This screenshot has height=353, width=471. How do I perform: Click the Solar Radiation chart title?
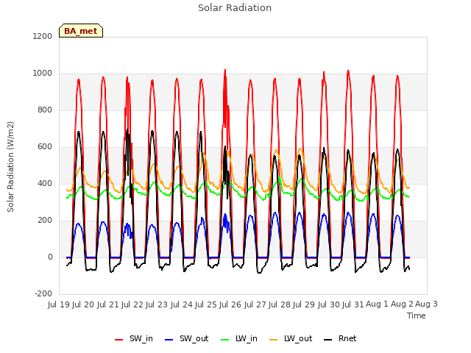coord(235,8)
